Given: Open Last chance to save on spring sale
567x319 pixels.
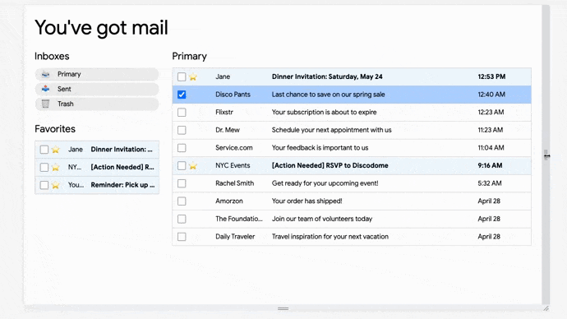Looking at the screenshot, I should (x=328, y=95).
